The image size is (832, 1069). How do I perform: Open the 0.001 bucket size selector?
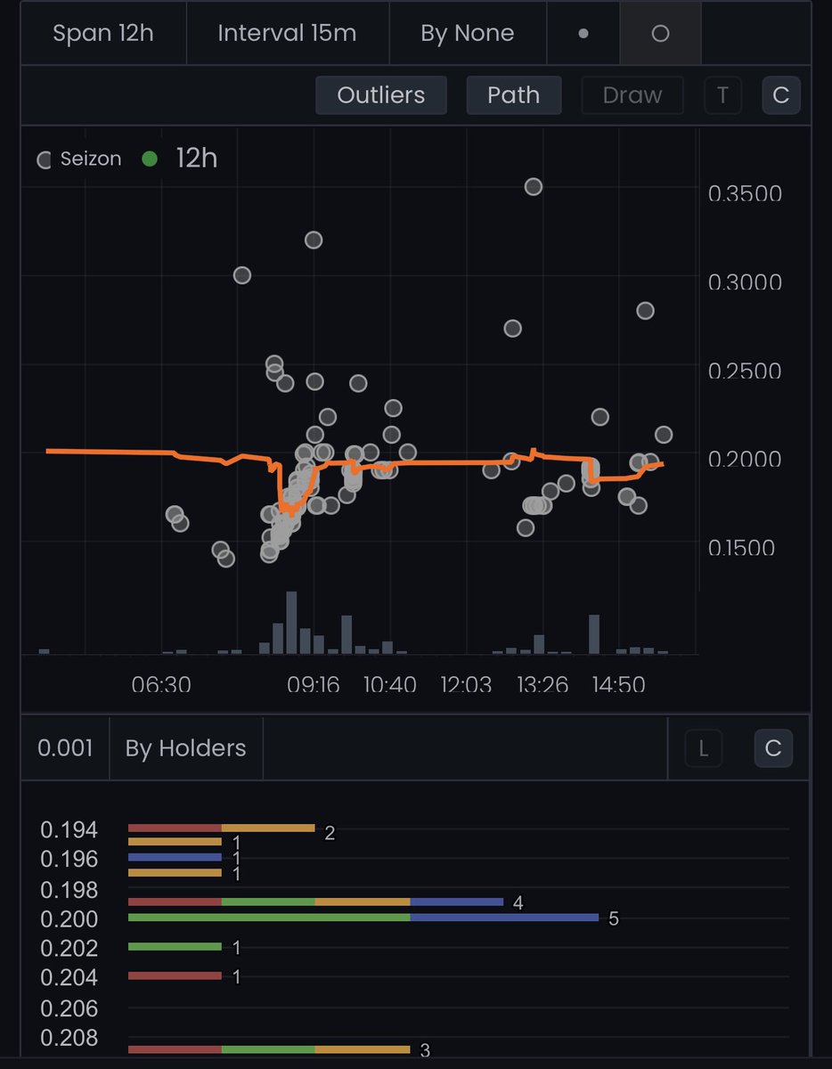tap(65, 748)
